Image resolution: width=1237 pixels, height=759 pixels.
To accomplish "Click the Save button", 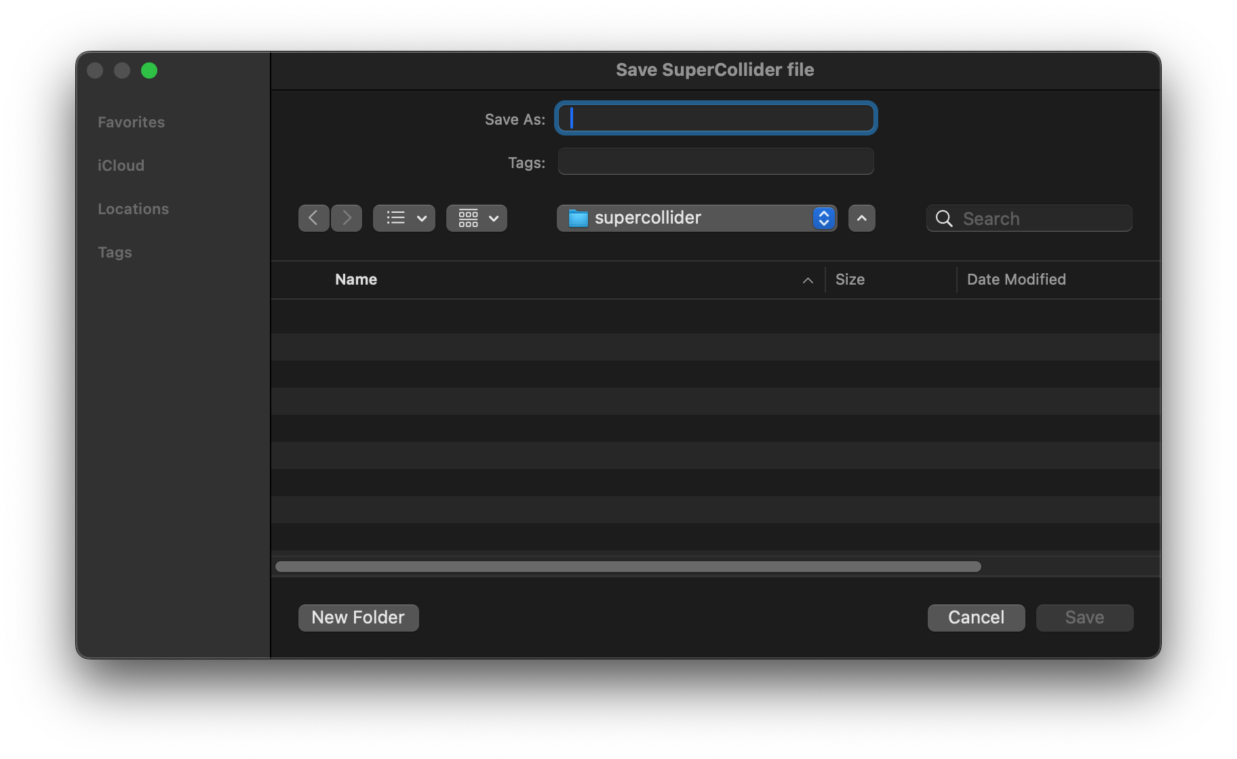I will click(1085, 617).
